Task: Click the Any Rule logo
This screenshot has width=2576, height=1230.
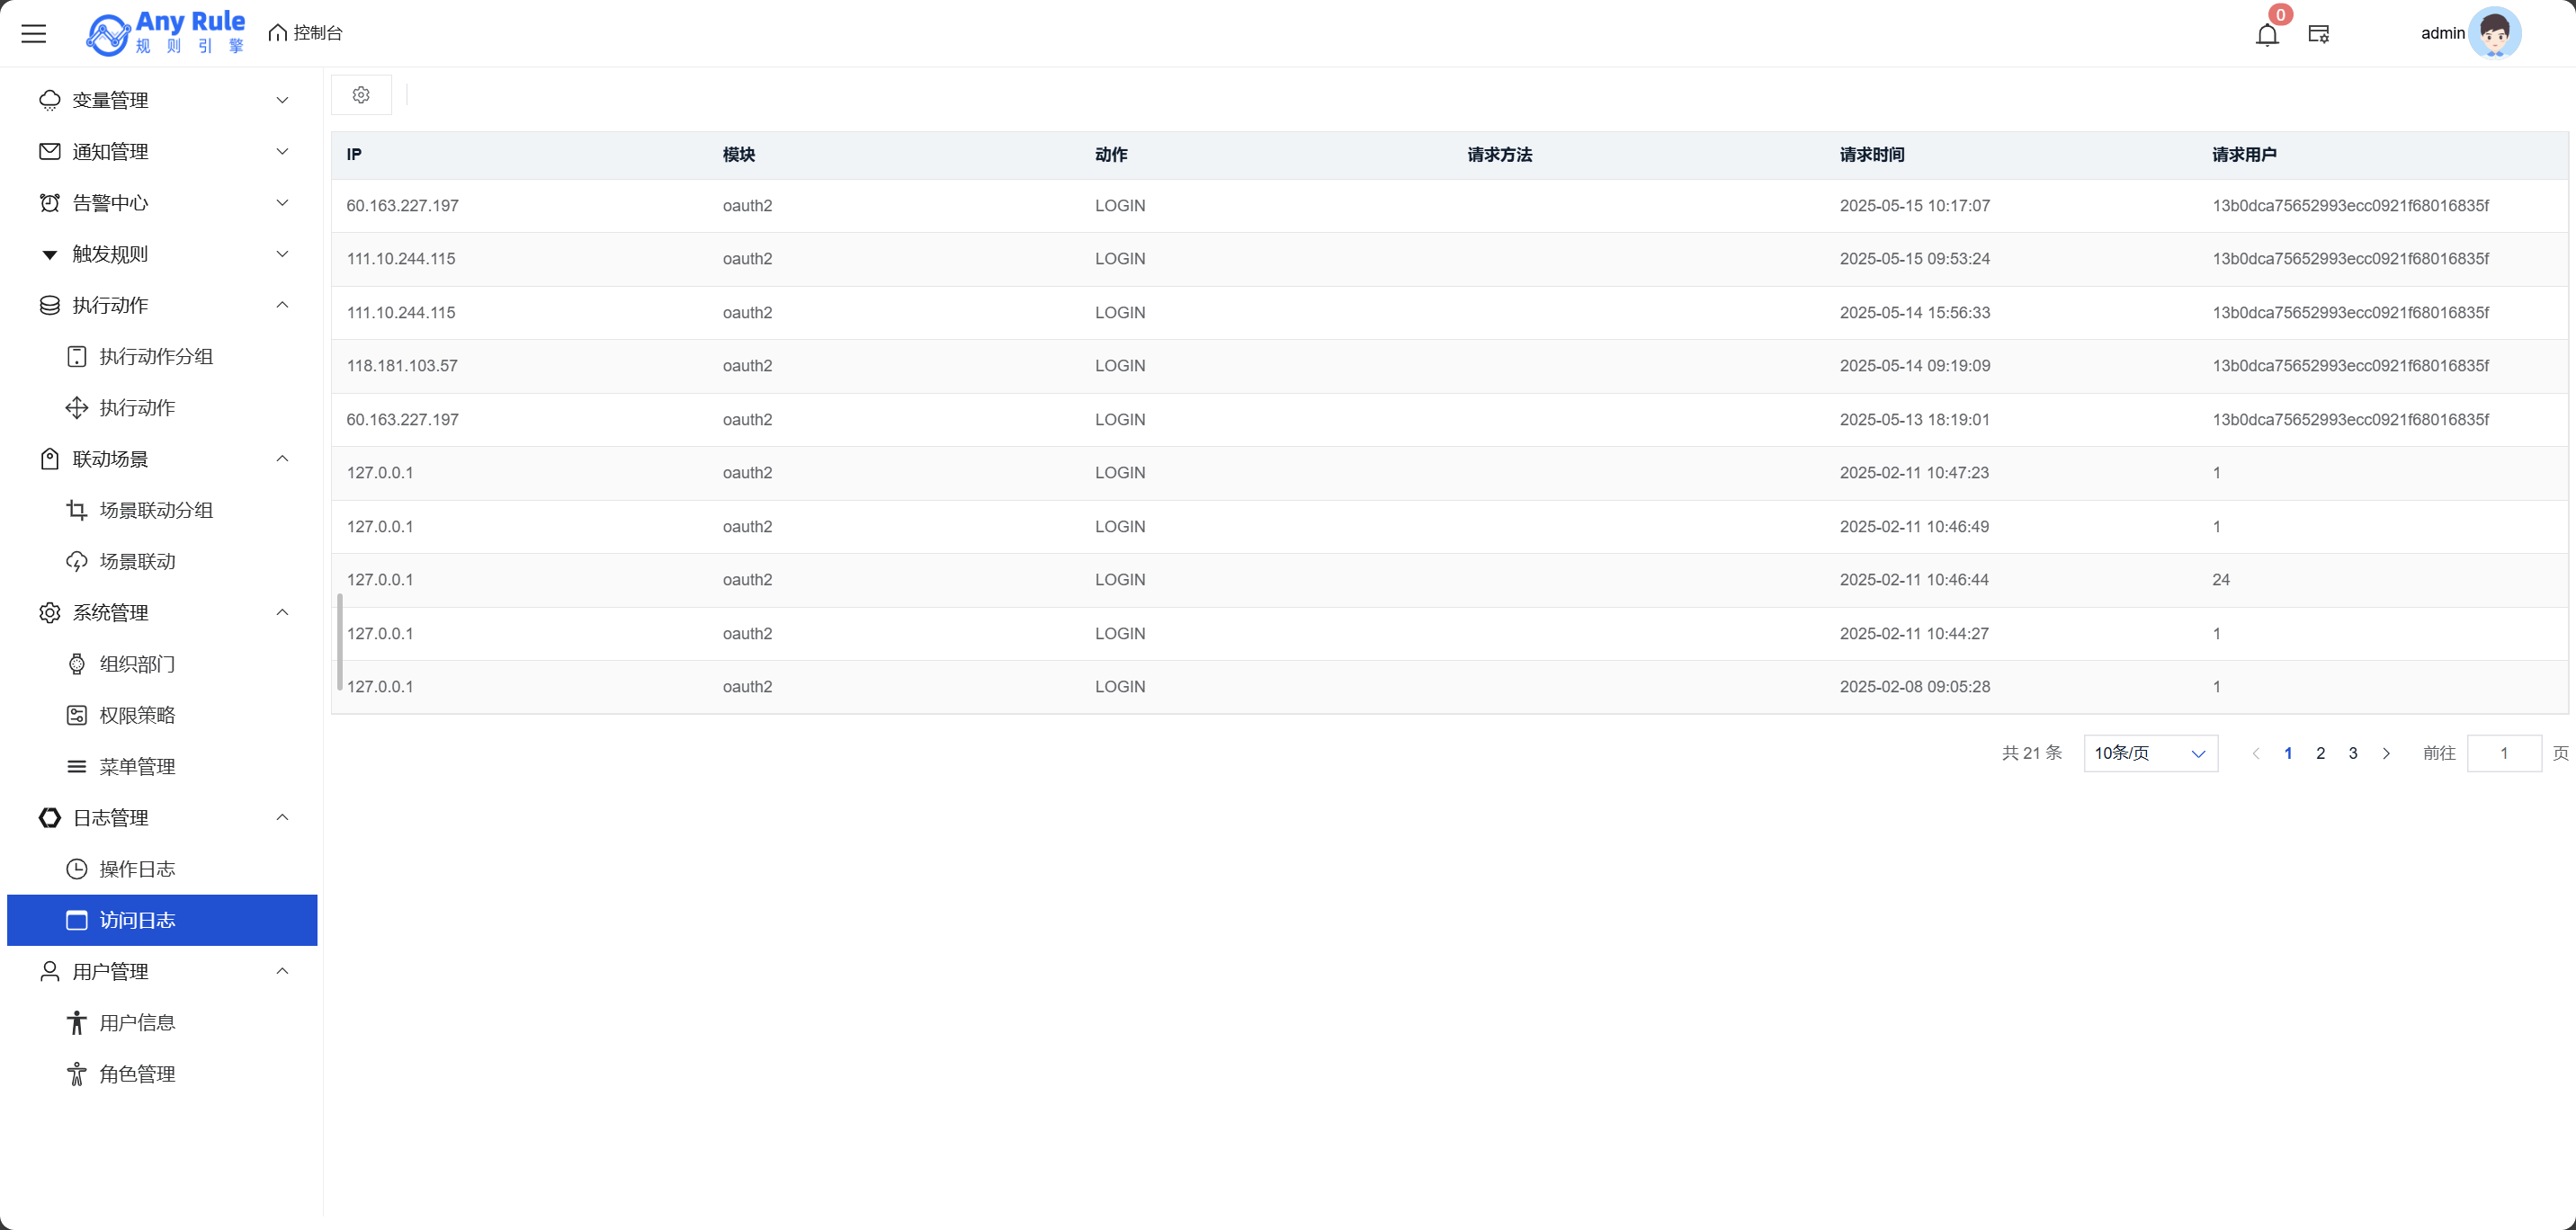Action: point(166,33)
